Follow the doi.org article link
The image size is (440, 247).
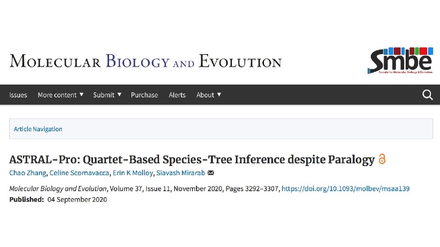[346, 188]
